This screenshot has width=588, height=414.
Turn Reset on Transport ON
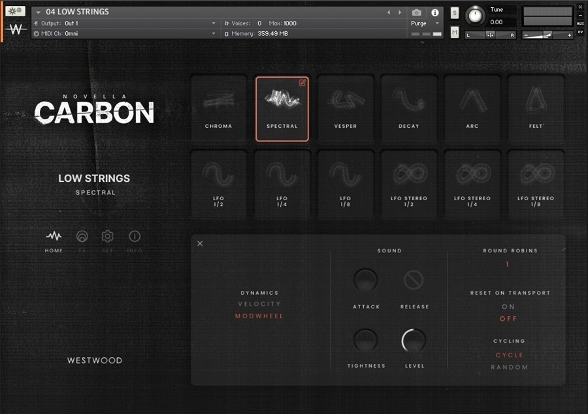point(508,306)
